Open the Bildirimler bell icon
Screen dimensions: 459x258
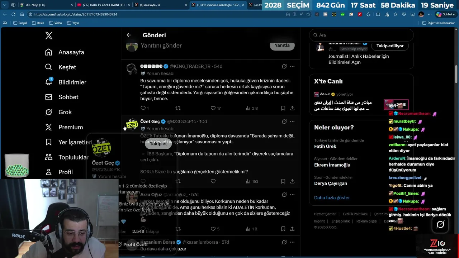[49, 82]
